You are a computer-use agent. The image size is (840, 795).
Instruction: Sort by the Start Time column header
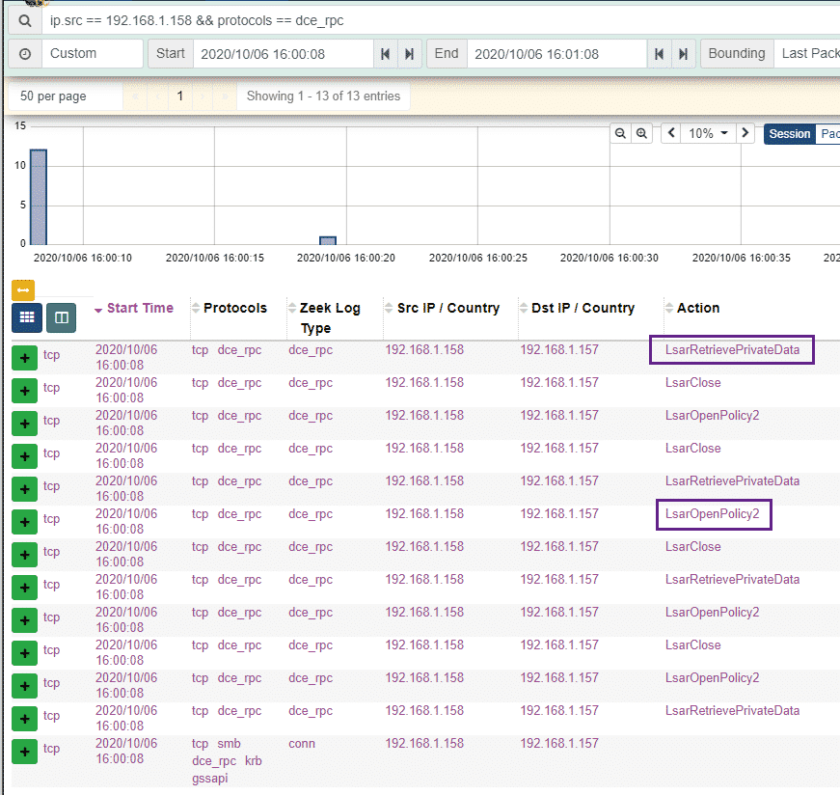click(140, 308)
